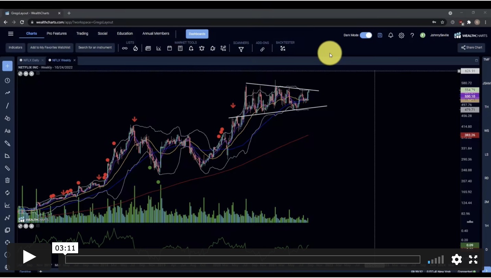This screenshot has height=278, width=491.
Task: Open the JohnnySeville user profile
Action: [439, 35]
